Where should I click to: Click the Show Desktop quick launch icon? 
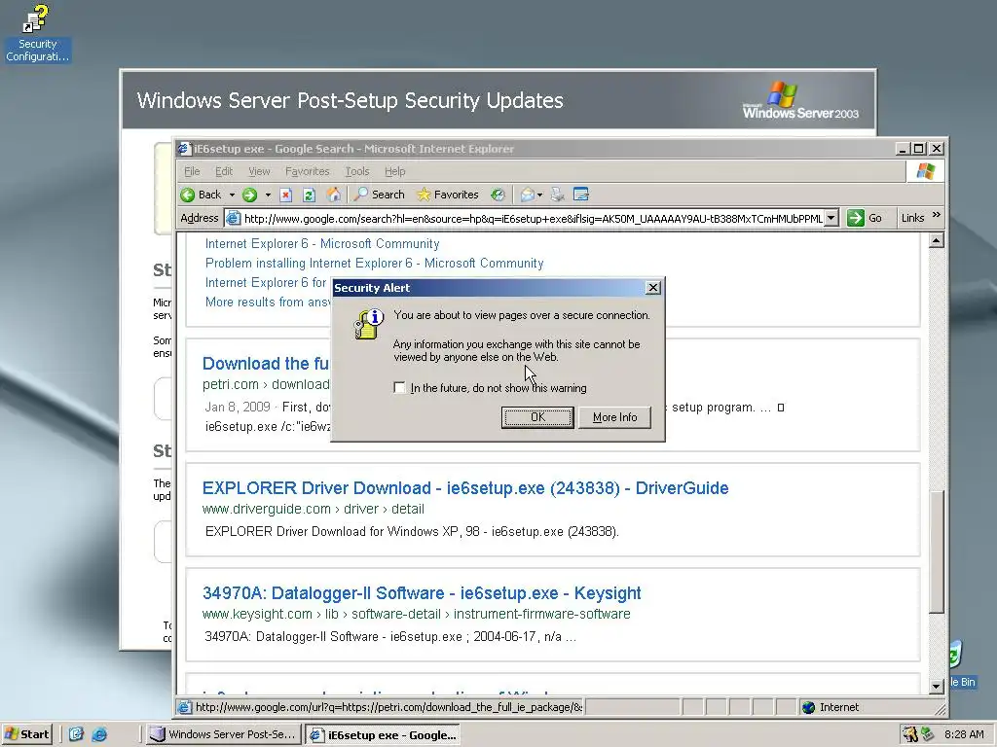pos(76,734)
